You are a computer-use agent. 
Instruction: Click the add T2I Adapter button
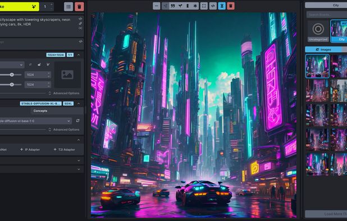point(64,150)
